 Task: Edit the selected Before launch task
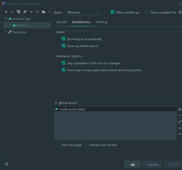click(180, 122)
